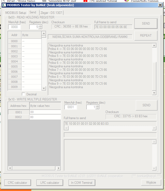Launch the In COM Terminal
The height and width of the screenshot is (191, 165).
(x=81, y=183)
